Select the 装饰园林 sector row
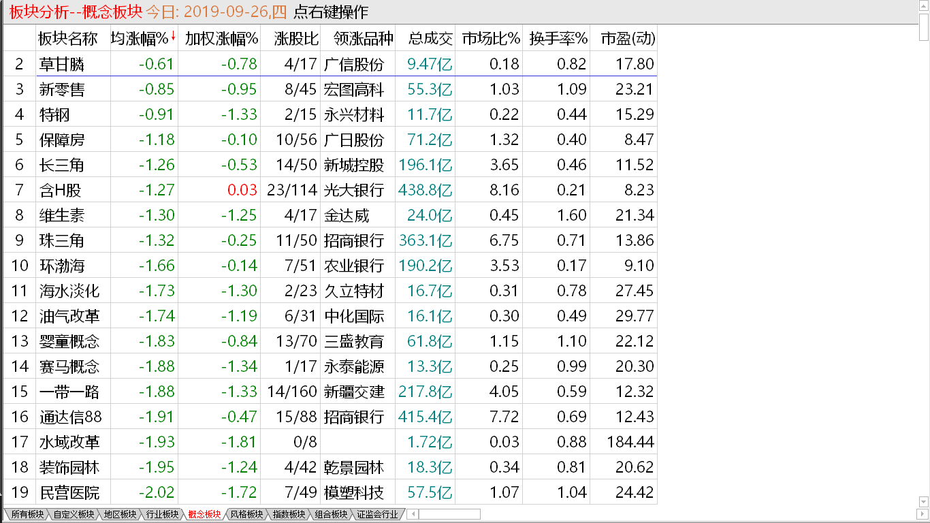This screenshot has width=930, height=523. tap(330, 467)
